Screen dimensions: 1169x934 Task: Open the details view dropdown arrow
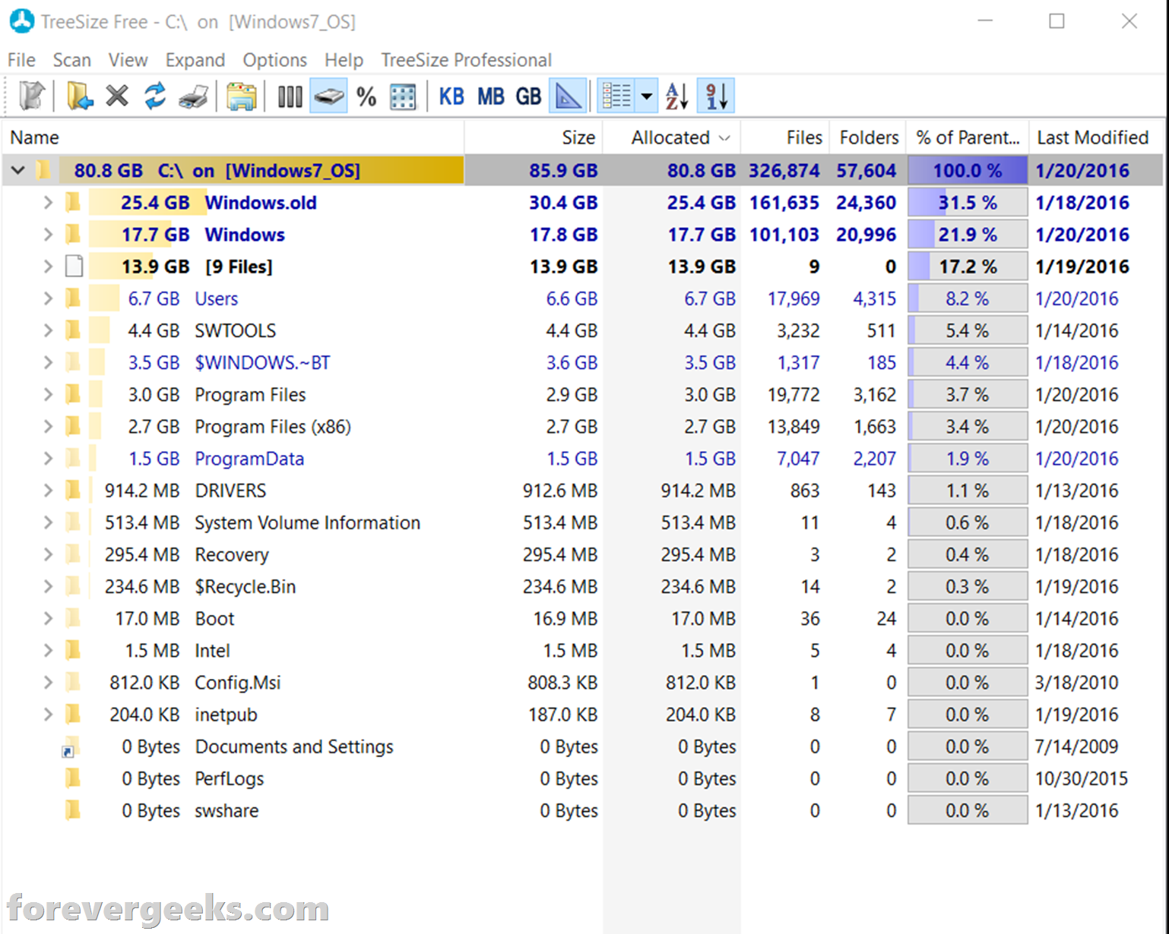[647, 96]
